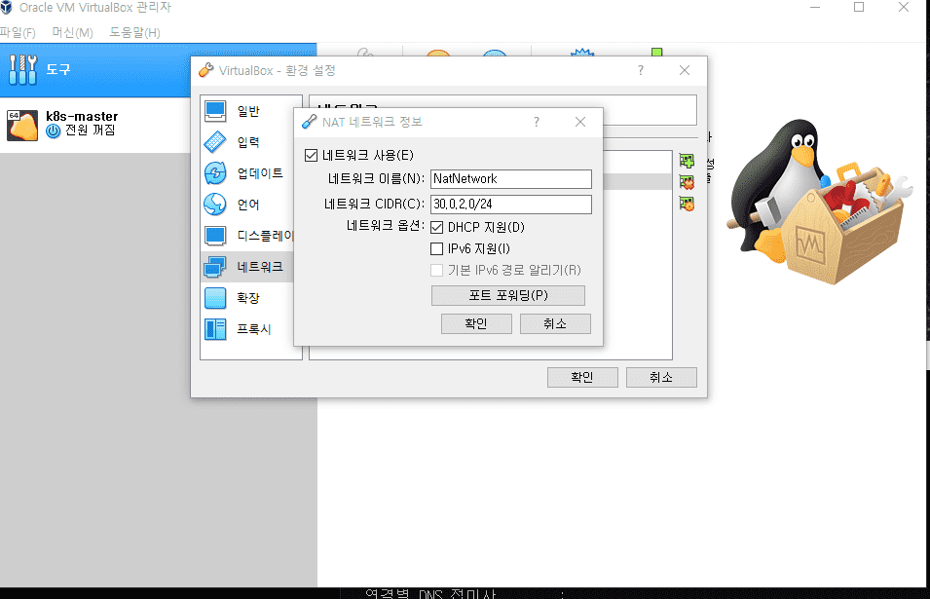Click the 네트워크 이름 input field
930x599 pixels.
[510, 179]
